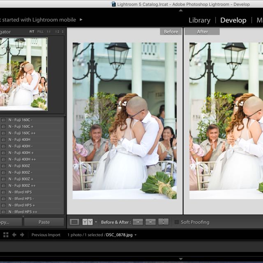Copy After settings to Before icon
Screen dimensions: 263x263
pyautogui.click(x=150, y=222)
